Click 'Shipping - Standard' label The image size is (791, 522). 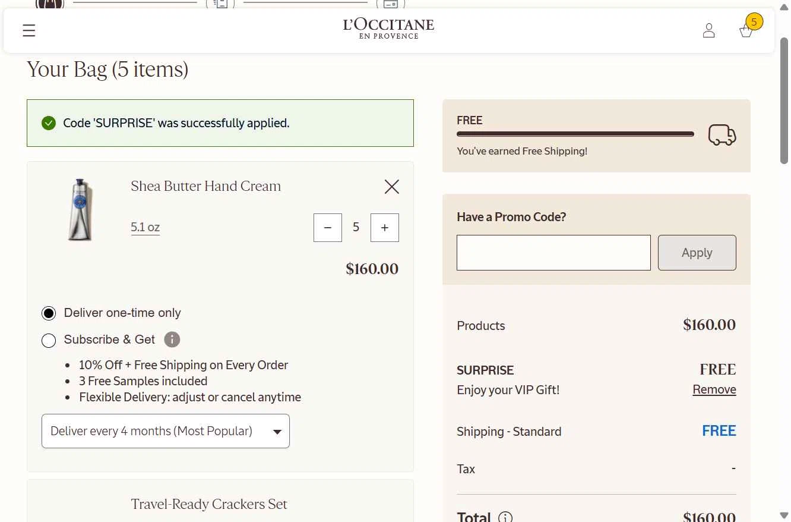click(x=509, y=432)
